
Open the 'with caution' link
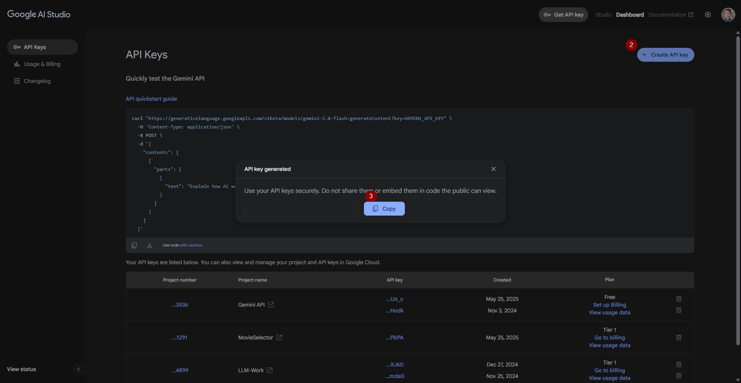(191, 245)
